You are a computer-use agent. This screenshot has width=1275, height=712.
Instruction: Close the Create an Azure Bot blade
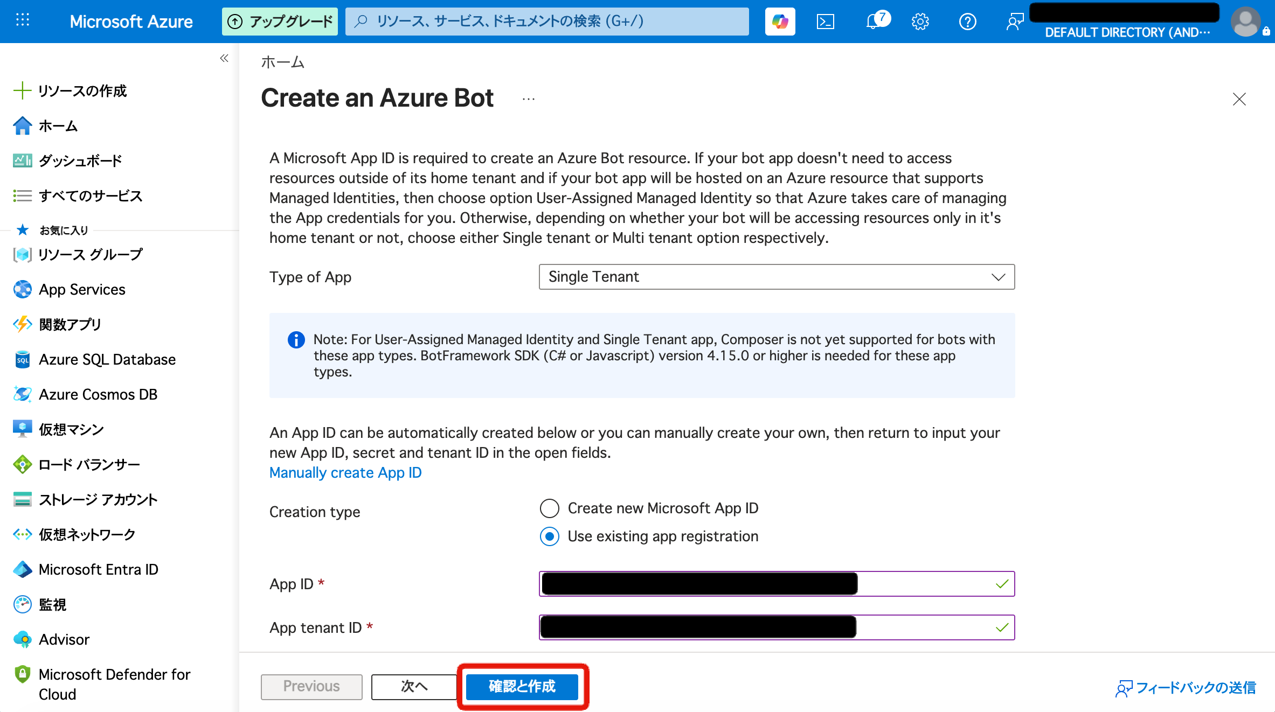tap(1239, 99)
